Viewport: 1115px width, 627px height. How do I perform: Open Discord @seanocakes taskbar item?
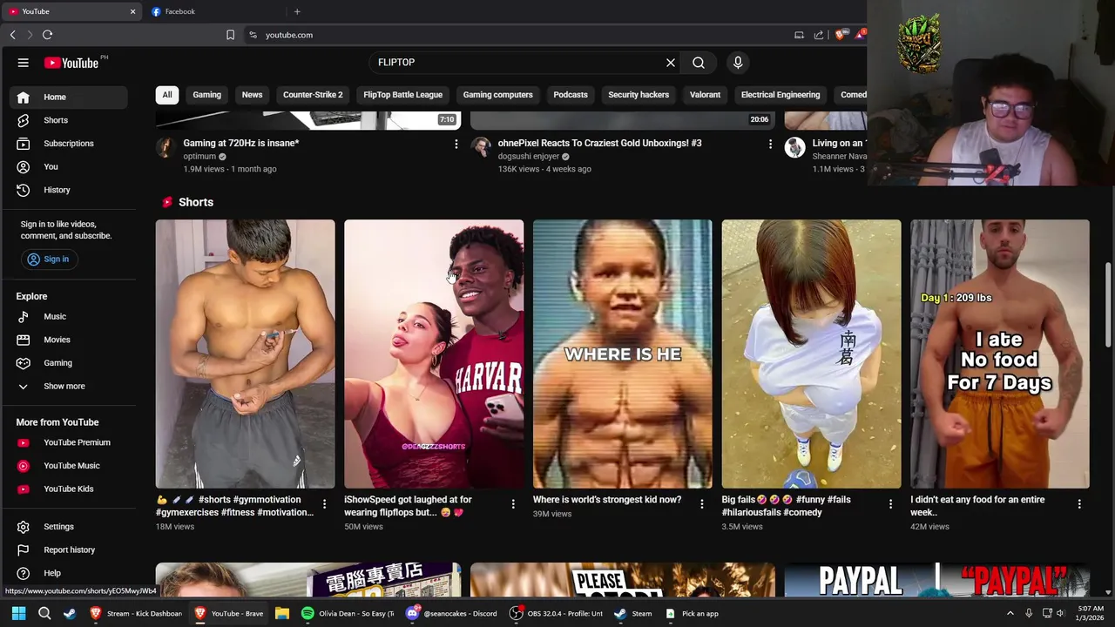[x=451, y=614]
